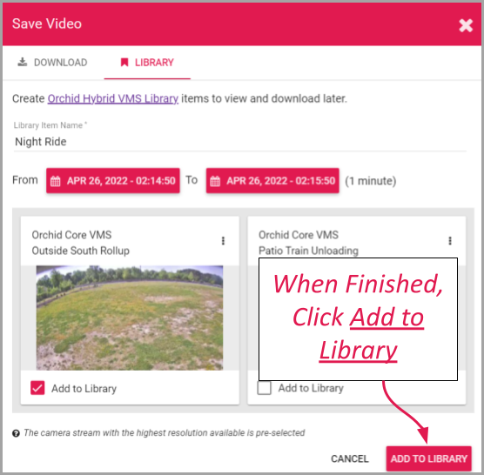Click the Library bookmark icon

click(x=124, y=63)
